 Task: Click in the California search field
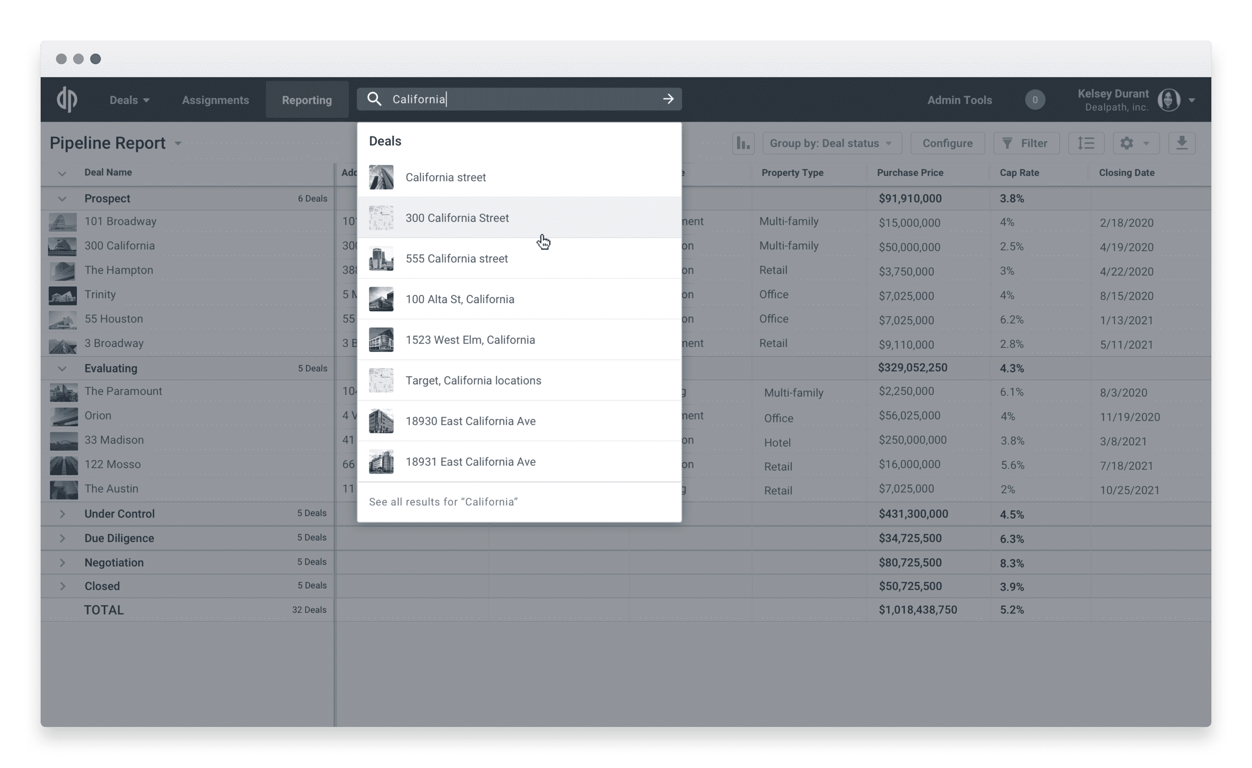(519, 99)
